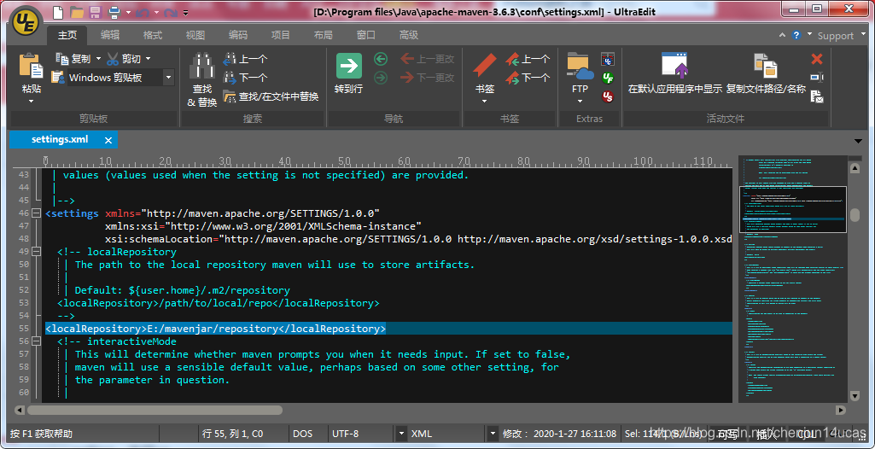Open 查找 & 替换 binoculars tool
Screen dimensions: 875x449
pyautogui.click(x=202, y=79)
